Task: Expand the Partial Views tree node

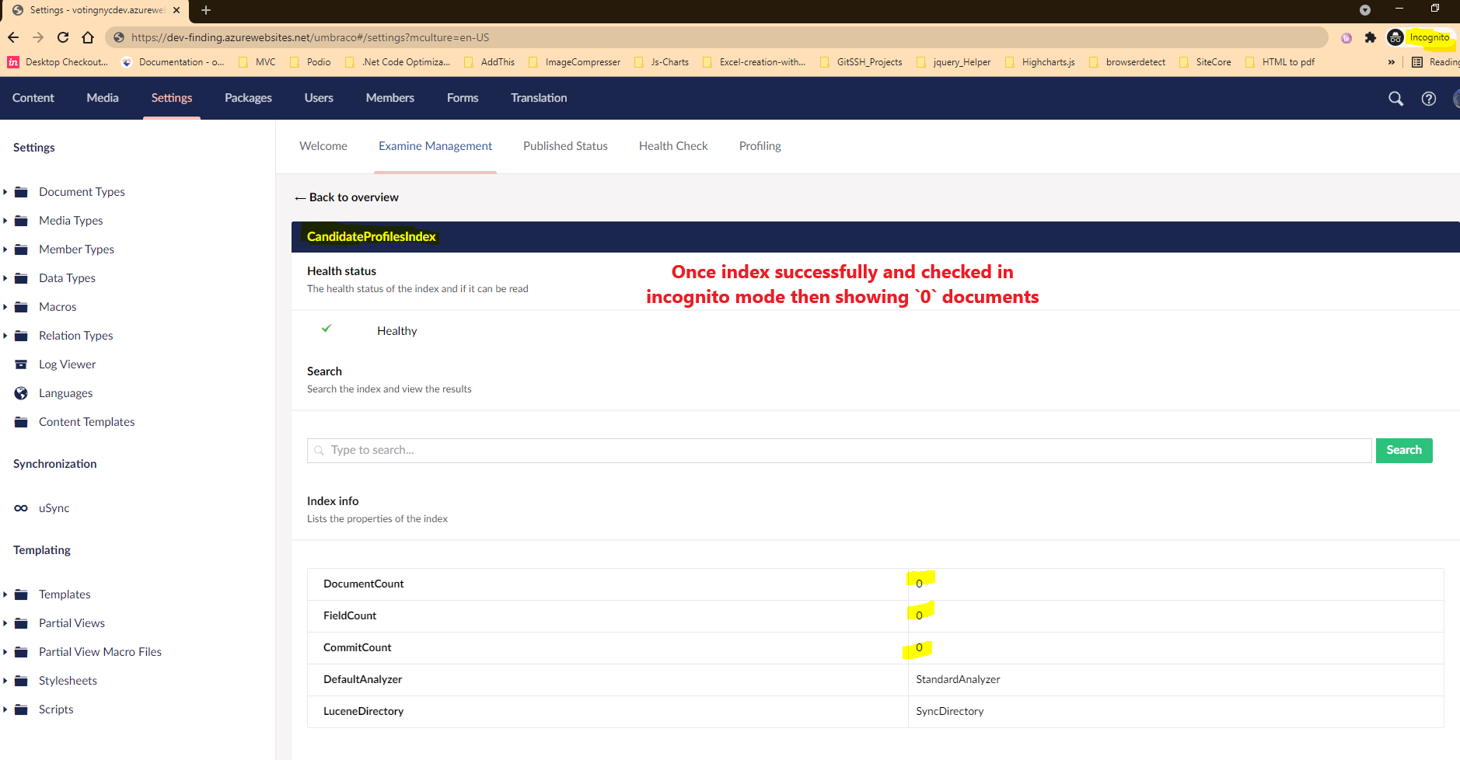Action: pyautogui.click(x=5, y=622)
